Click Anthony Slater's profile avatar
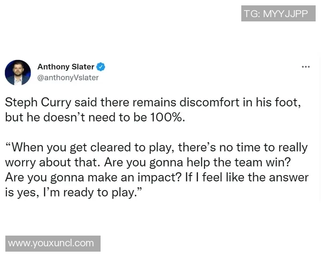 (x=18, y=72)
